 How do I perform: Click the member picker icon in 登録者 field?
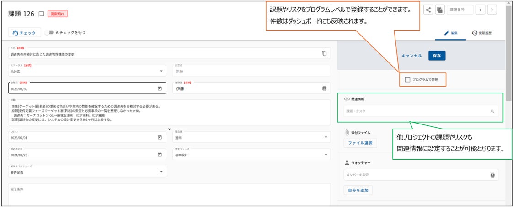click(x=324, y=88)
